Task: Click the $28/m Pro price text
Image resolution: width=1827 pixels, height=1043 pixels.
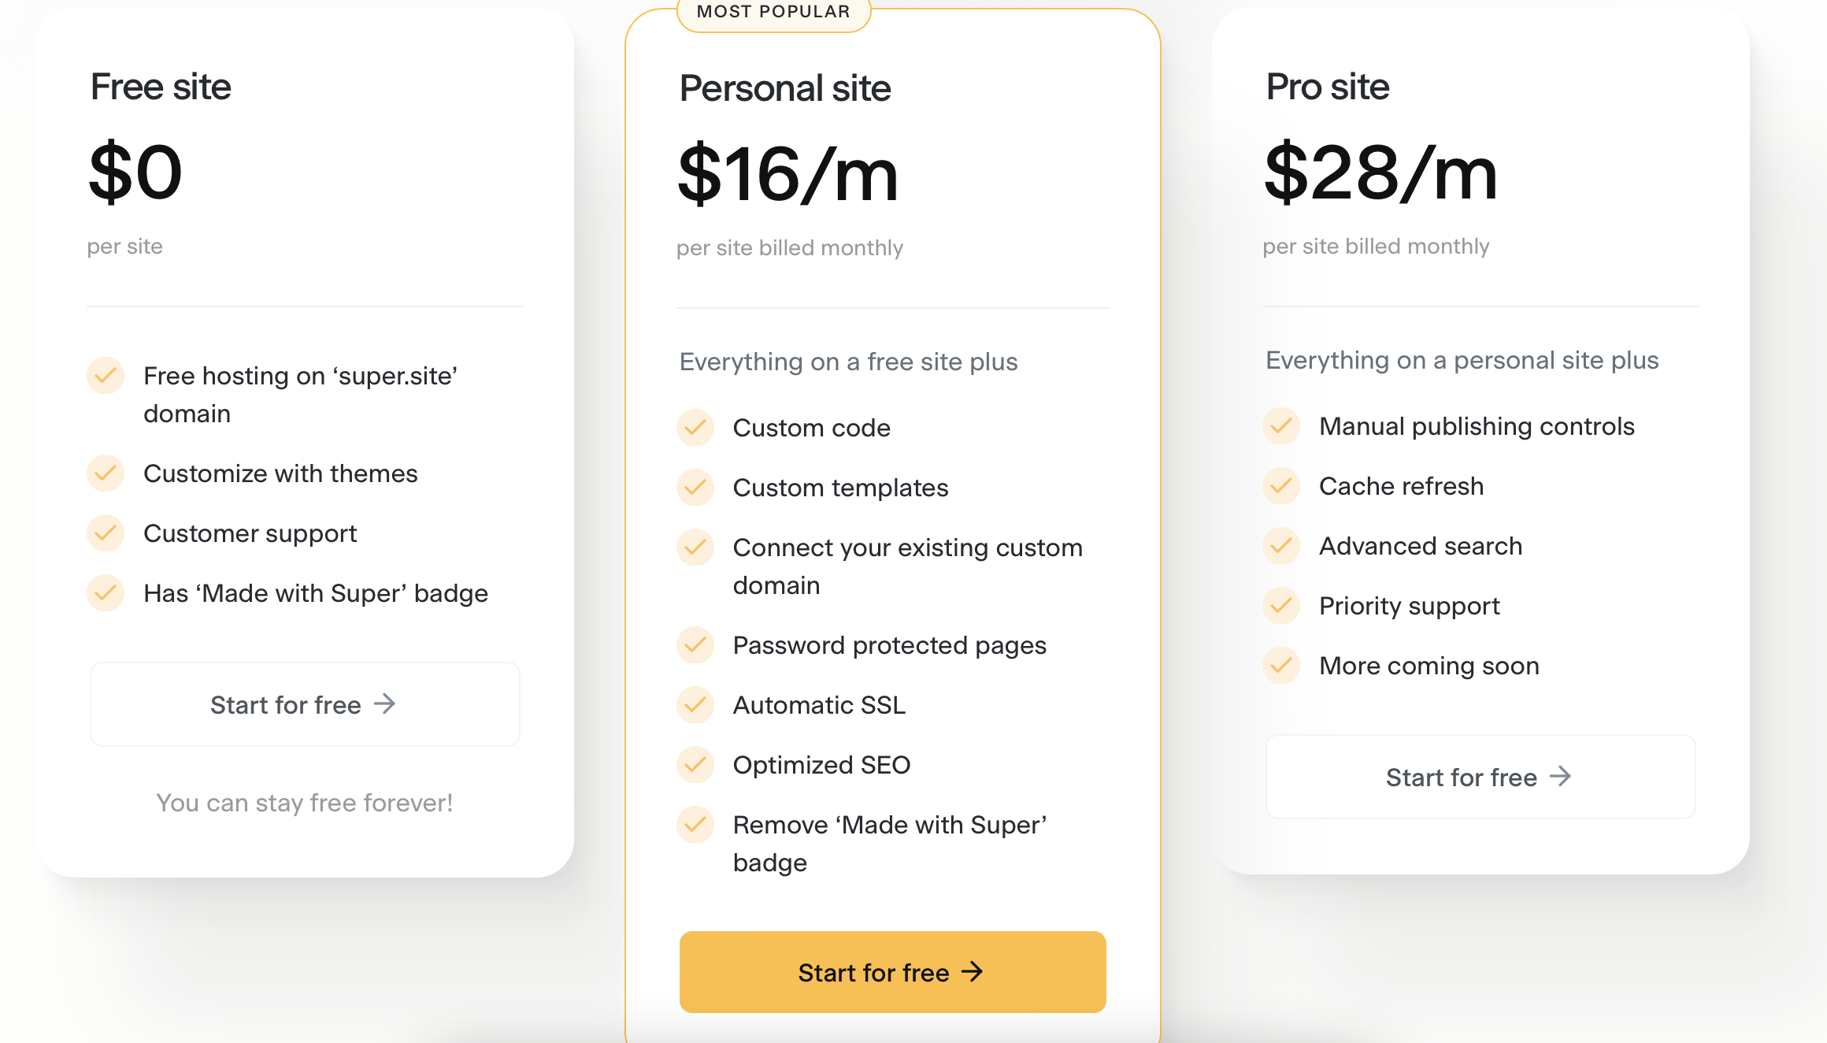Action: click(1380, 173)
